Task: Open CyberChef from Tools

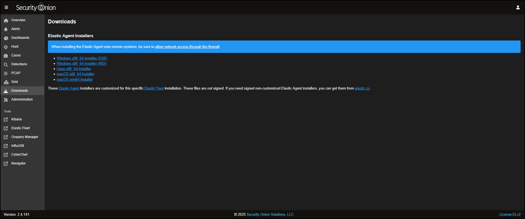Action: [x=19, y=155]
